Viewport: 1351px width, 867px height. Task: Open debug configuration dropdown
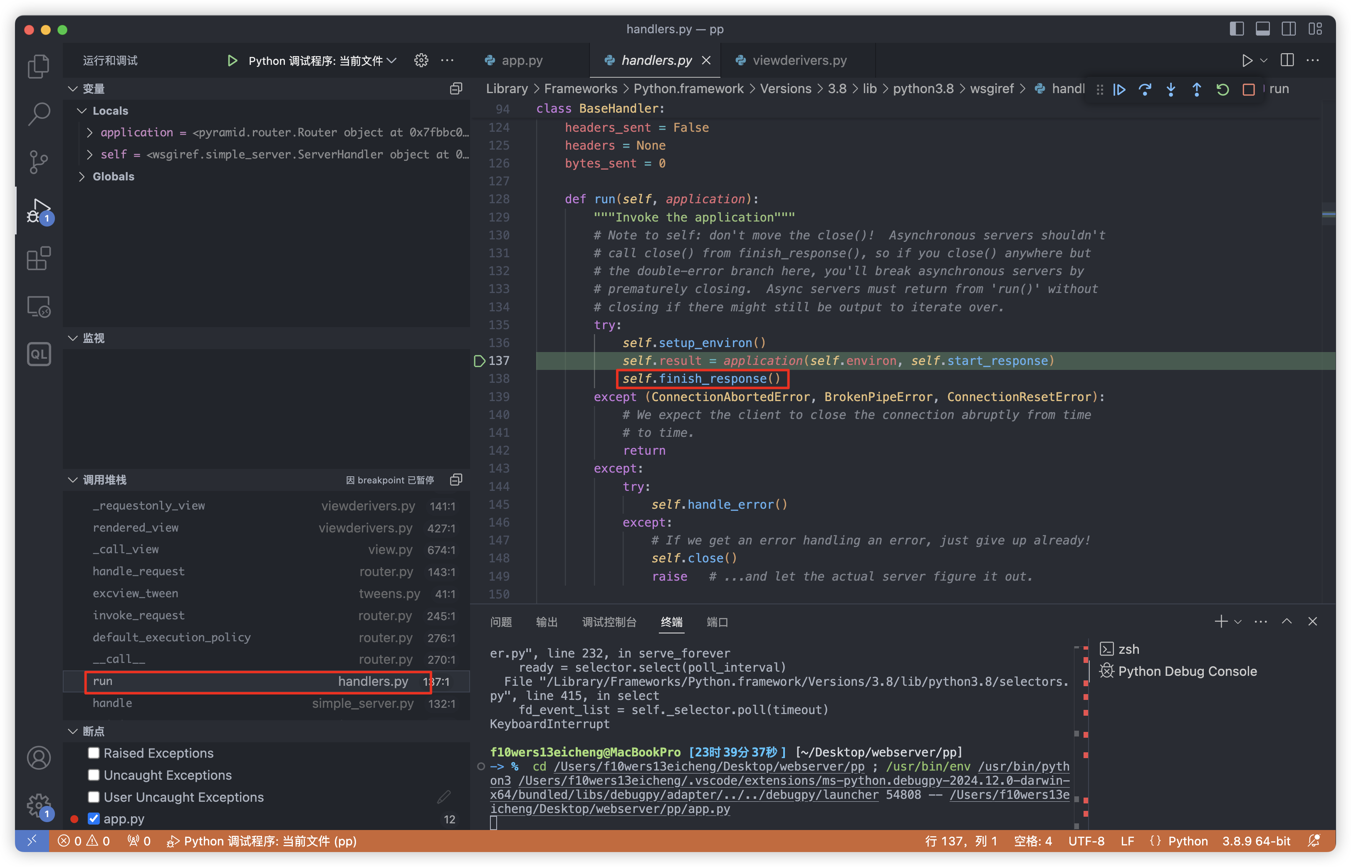pyautogui.click(x=322, y=60)
